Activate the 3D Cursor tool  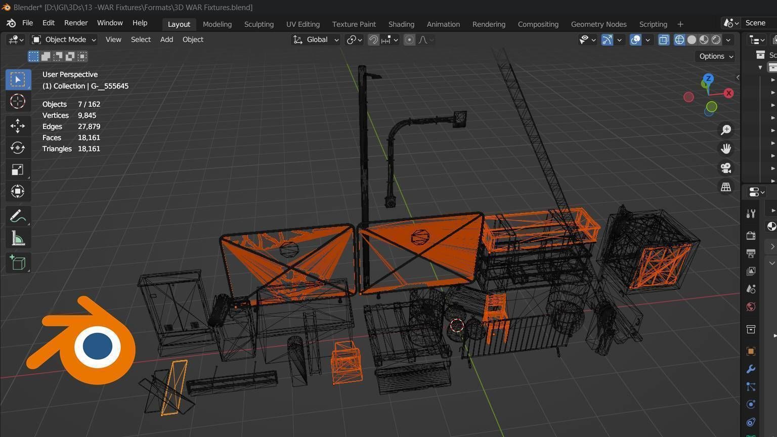click(x=18, y=101)
